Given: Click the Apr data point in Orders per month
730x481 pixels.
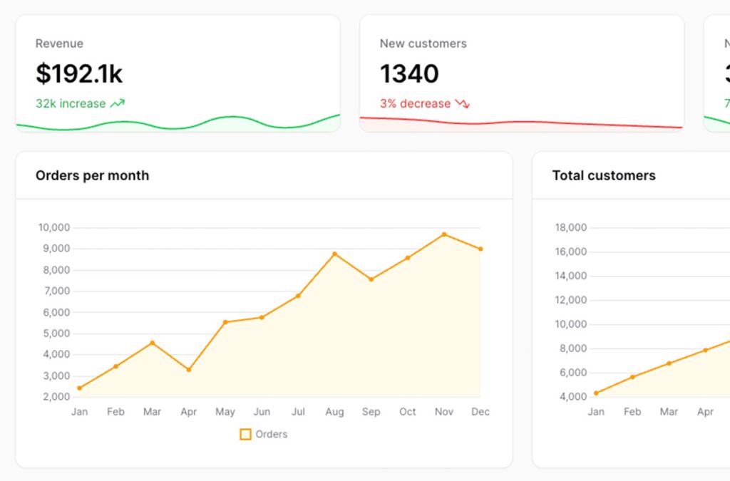Looking at the screenshot, I should pos(189,370).
